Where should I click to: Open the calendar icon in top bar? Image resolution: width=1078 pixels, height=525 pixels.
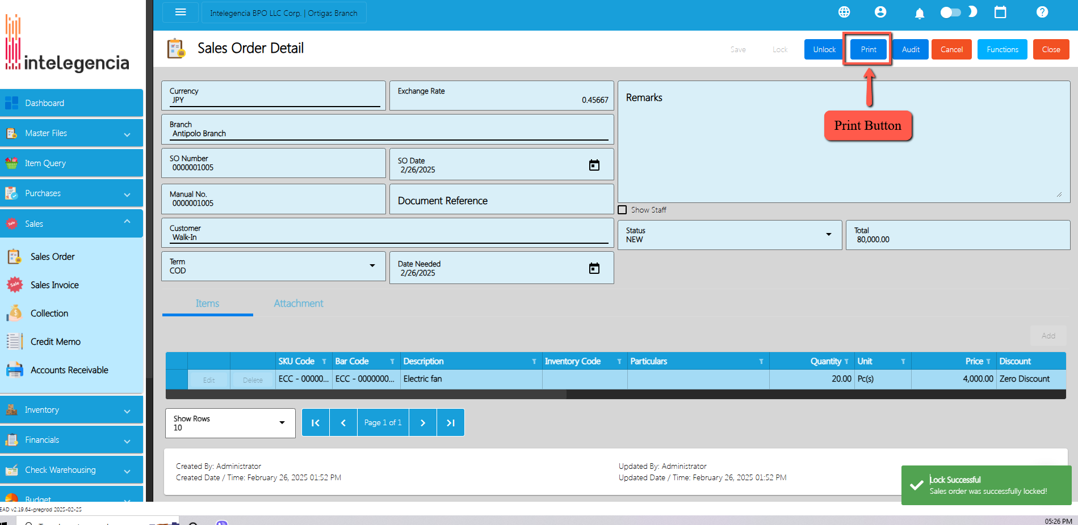click(x=1000, y=12)
